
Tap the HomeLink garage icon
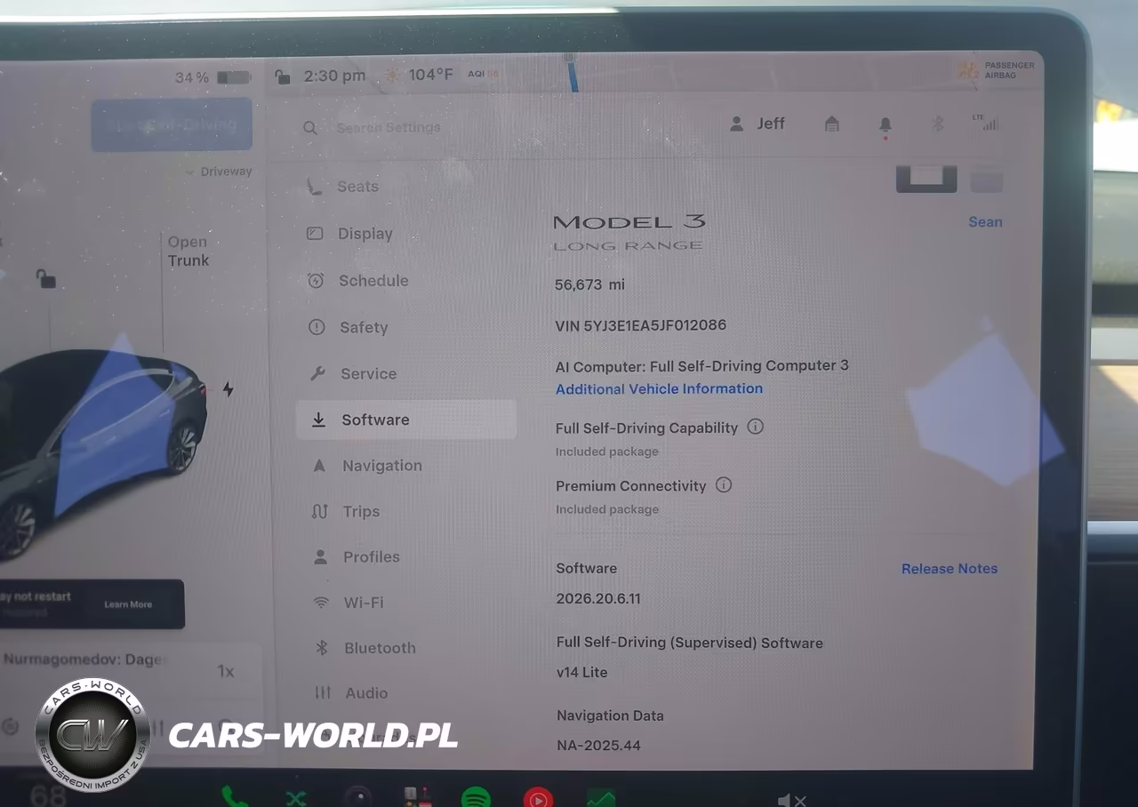coord(832,124)
